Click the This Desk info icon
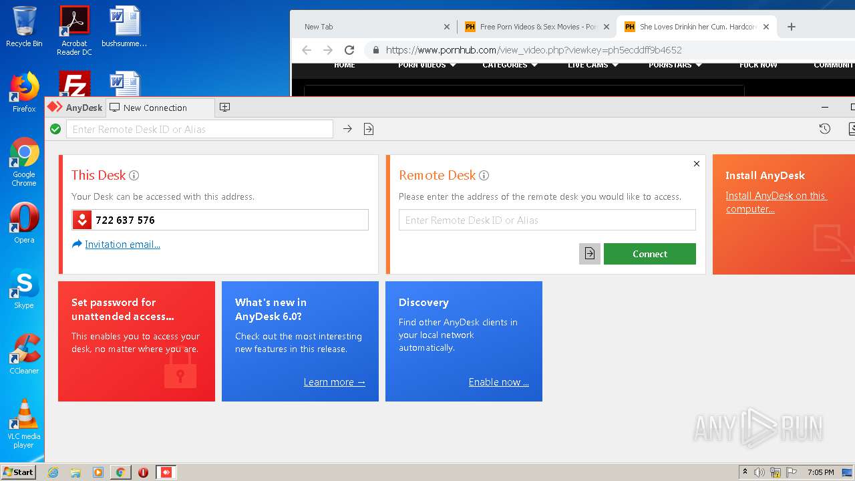The width and height of the screenshot is (855, 481). 134,176
